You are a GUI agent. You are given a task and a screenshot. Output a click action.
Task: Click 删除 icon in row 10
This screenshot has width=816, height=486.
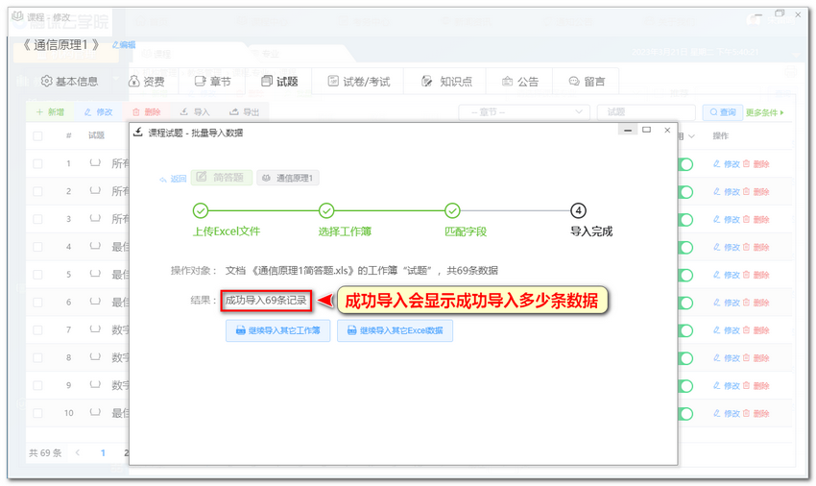point(756,413)
